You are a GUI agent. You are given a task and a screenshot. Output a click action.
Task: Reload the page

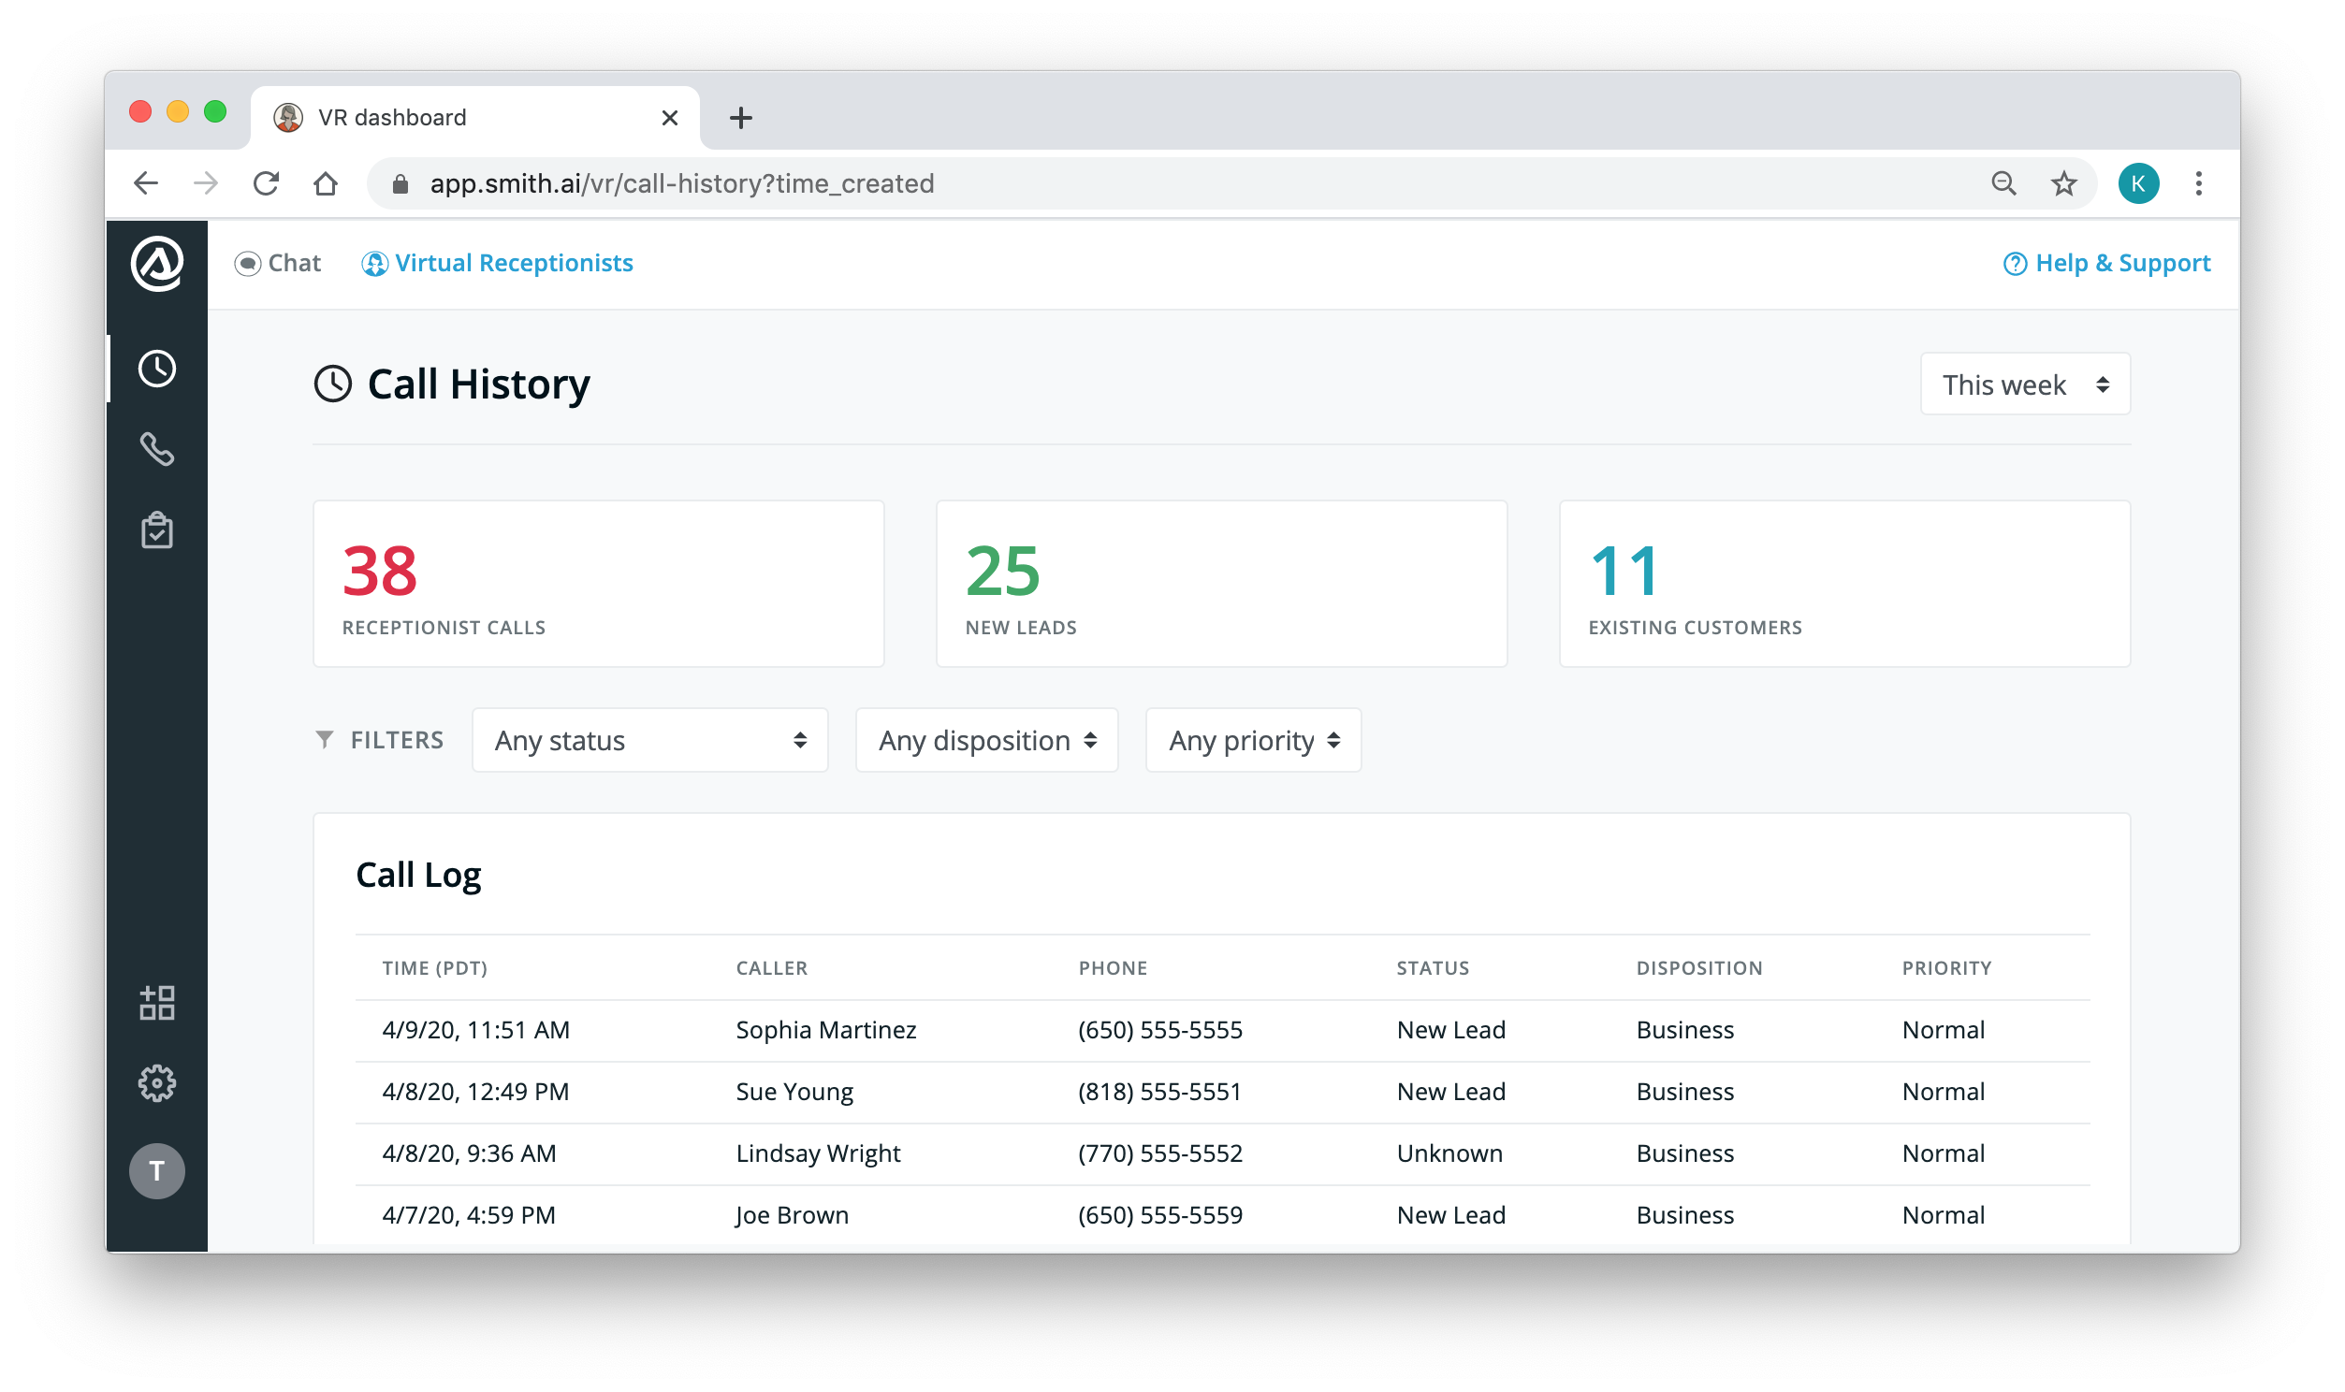click(267, 183)
